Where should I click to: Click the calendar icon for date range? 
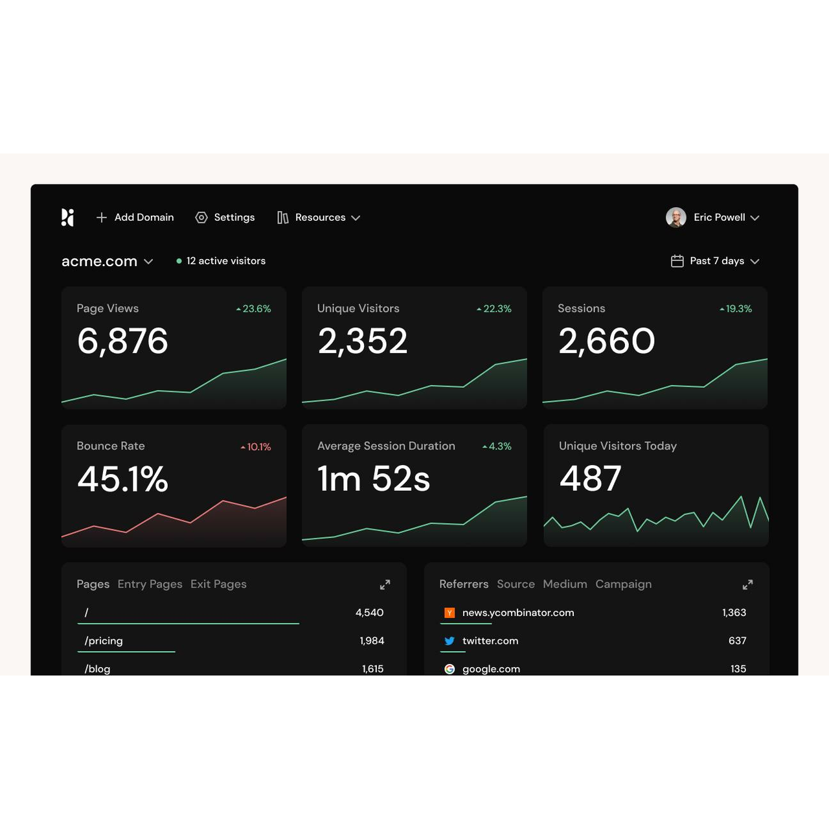pos(677,261)
